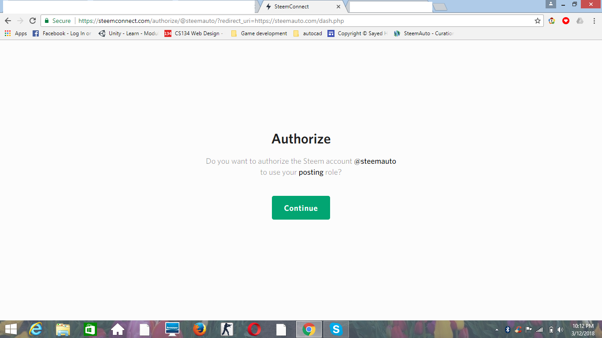This screenshot has width=602, height=338.
Task: Click Continue to authorize @steemauto
Action: [x=301, y=208]
